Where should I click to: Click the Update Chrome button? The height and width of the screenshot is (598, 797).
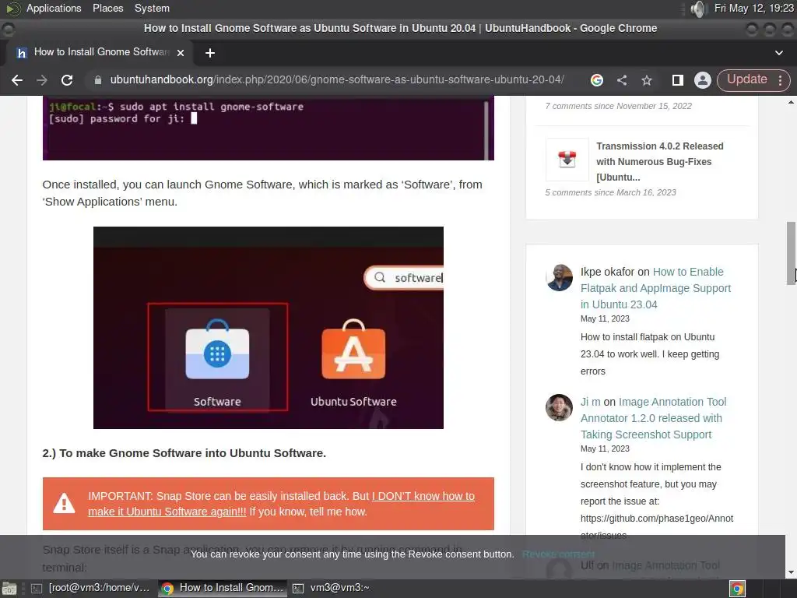click(746, 79)
